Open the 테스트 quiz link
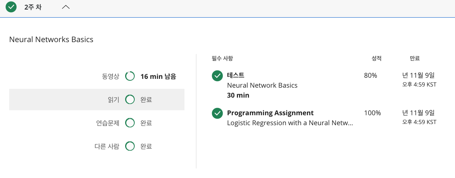Image resolution: width=455 pixels, height=178 pixels. (x=236, y=75)
